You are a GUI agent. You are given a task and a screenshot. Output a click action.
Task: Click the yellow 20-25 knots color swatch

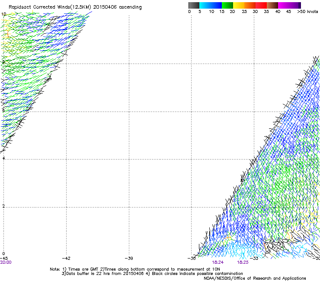click(239, 5)
